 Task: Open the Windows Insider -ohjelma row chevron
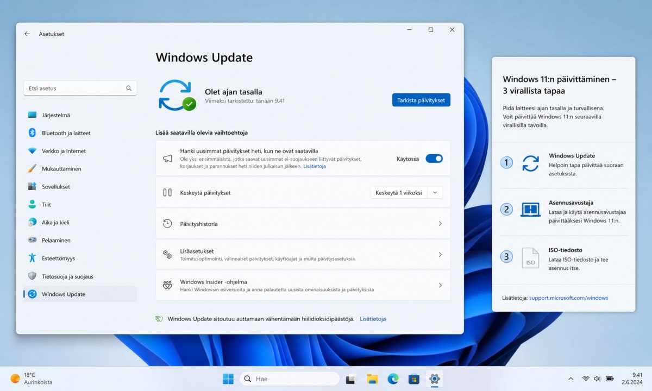(440, 285)
